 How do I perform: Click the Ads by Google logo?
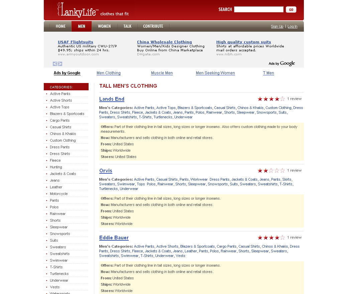point(282,63)
